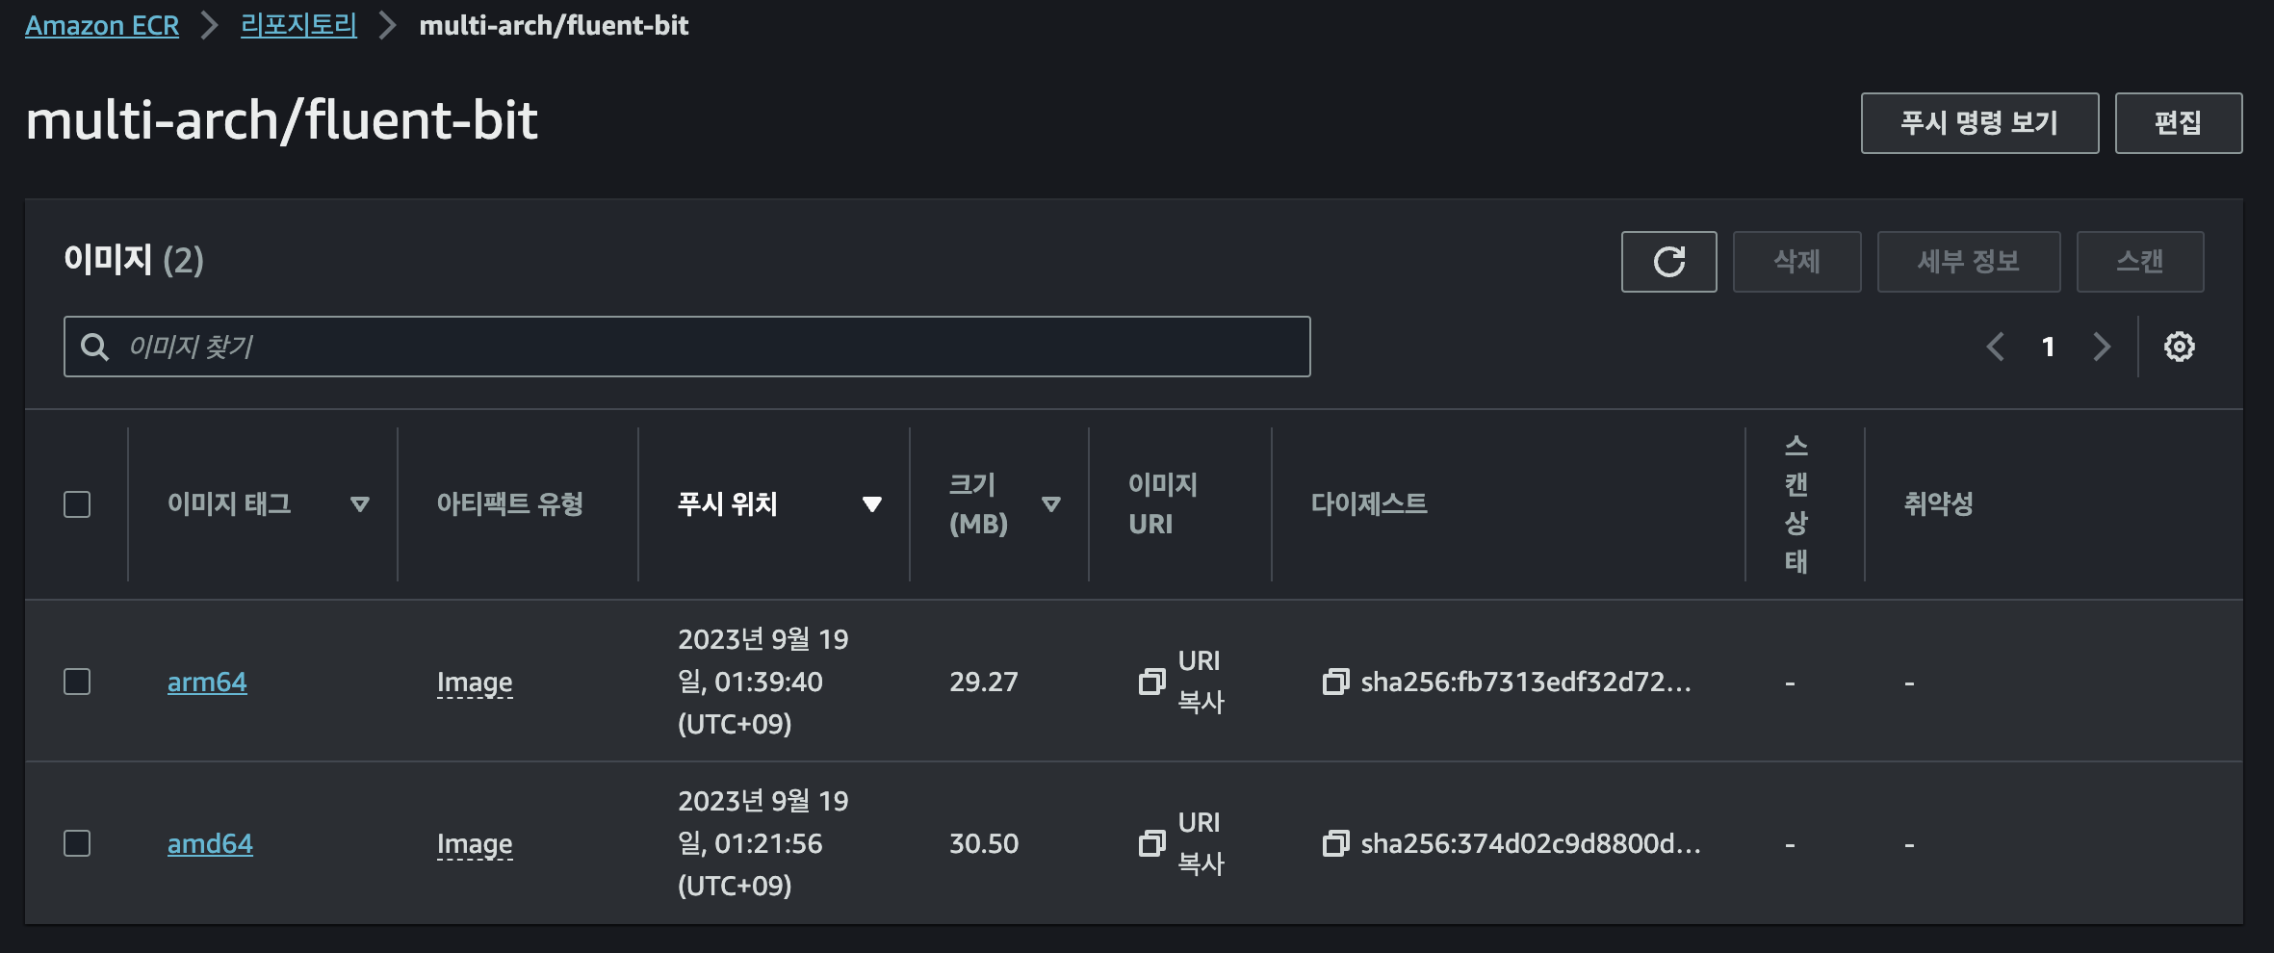Click the 편집 button

coord(2179,123)
